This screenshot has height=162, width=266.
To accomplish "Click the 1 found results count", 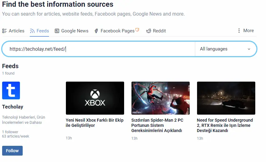I will (8, 73).
